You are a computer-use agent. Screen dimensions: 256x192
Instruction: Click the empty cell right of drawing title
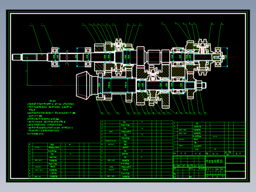235,160
